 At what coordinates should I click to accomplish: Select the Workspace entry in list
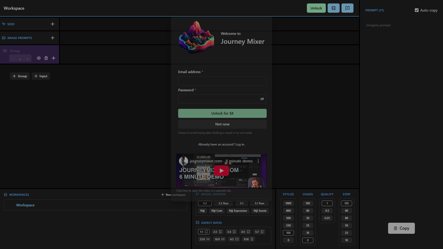[x=96, y=205]
